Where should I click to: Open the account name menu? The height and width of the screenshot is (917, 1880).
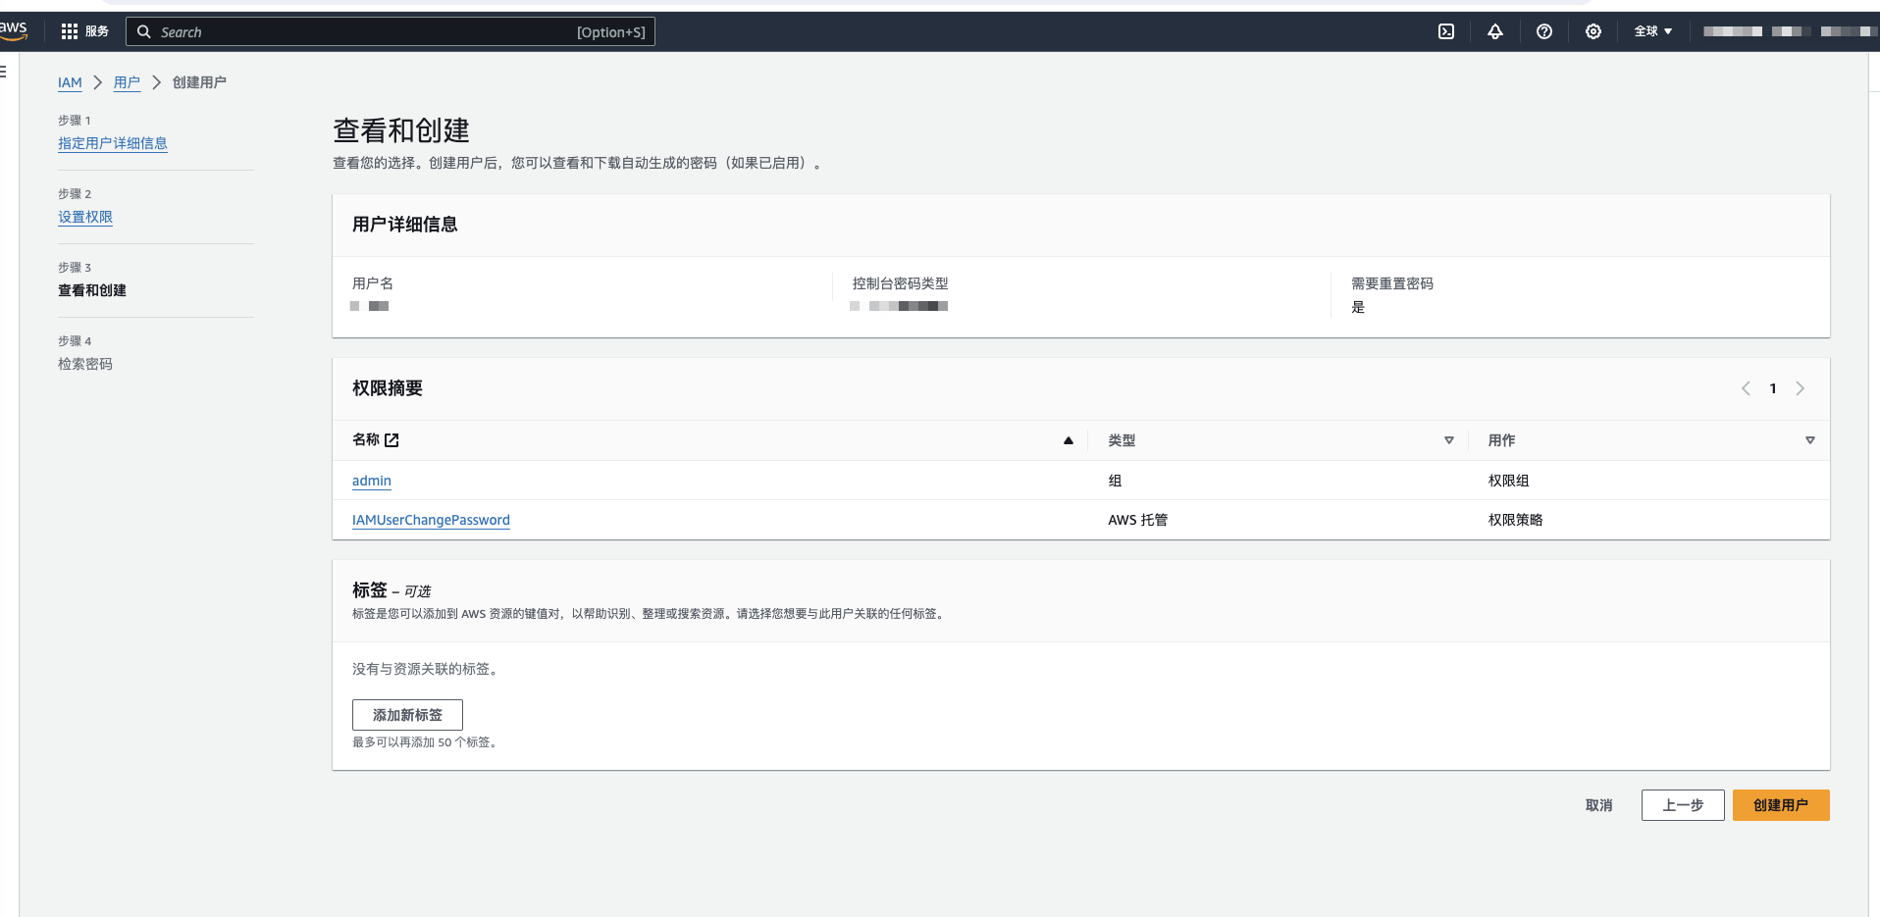click(x=1791, y=31)
